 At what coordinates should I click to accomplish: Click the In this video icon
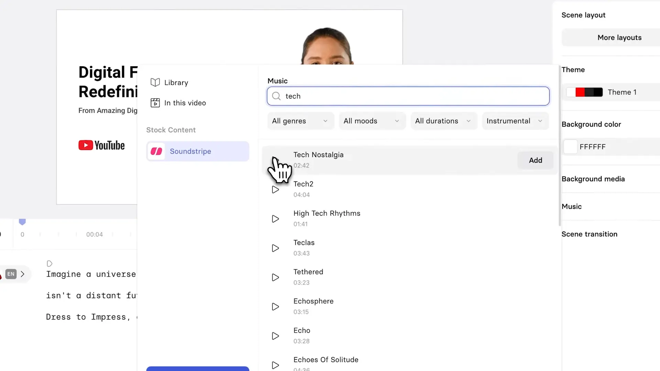[x=155, y=103]
